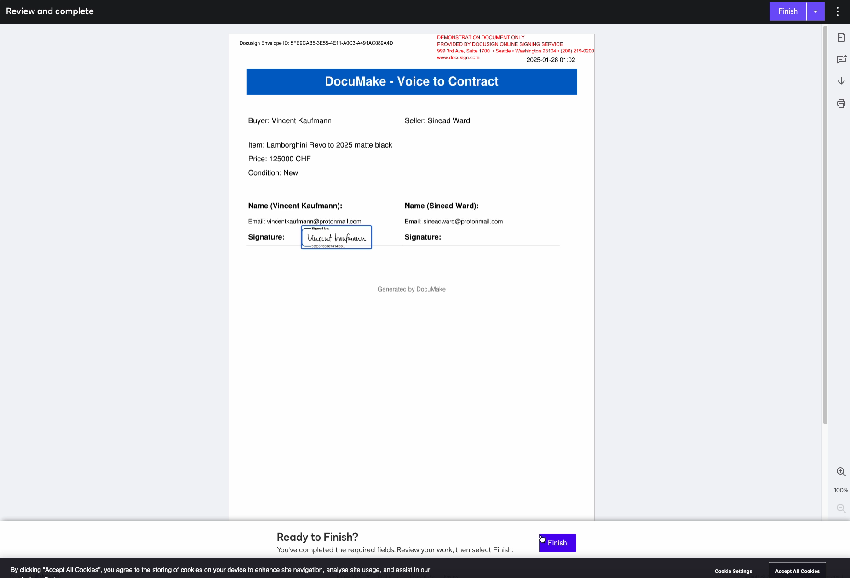The image size is (850, 578).
Task: Zoom in with the magnifier plus icon
Action: pos(841,472)
